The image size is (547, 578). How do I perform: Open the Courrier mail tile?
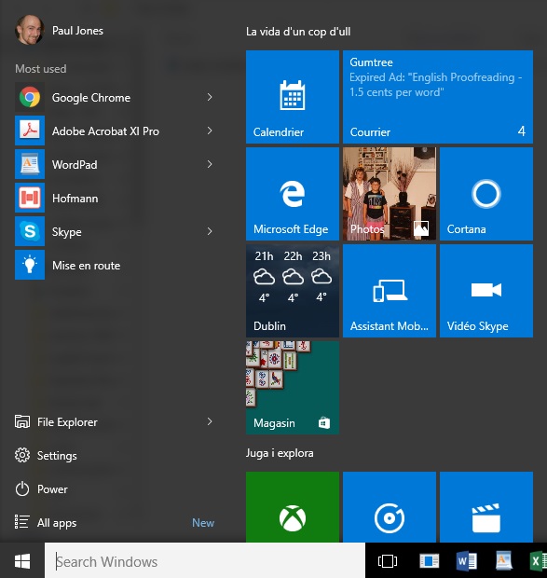coord(438,97)
